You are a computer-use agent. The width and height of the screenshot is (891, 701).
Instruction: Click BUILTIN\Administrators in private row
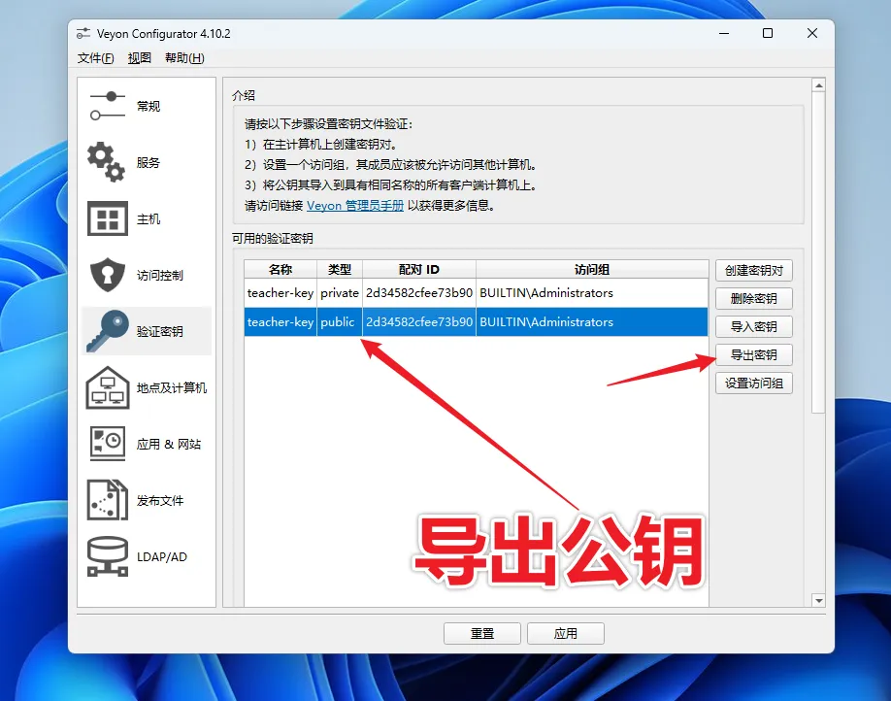[x=592, y=293]
